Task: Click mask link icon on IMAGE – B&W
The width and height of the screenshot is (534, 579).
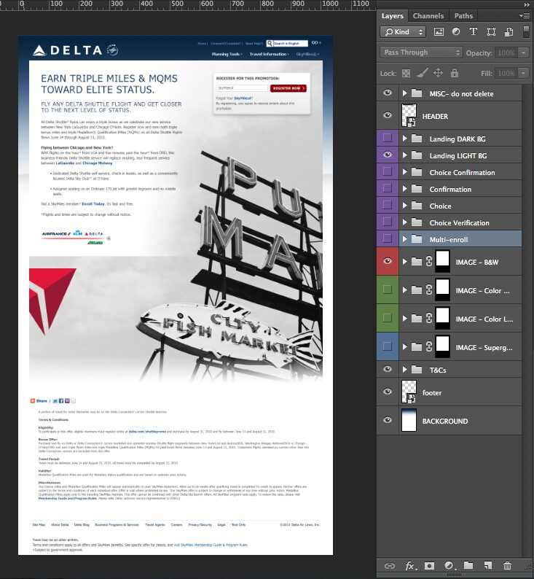Action: [429, 262]
